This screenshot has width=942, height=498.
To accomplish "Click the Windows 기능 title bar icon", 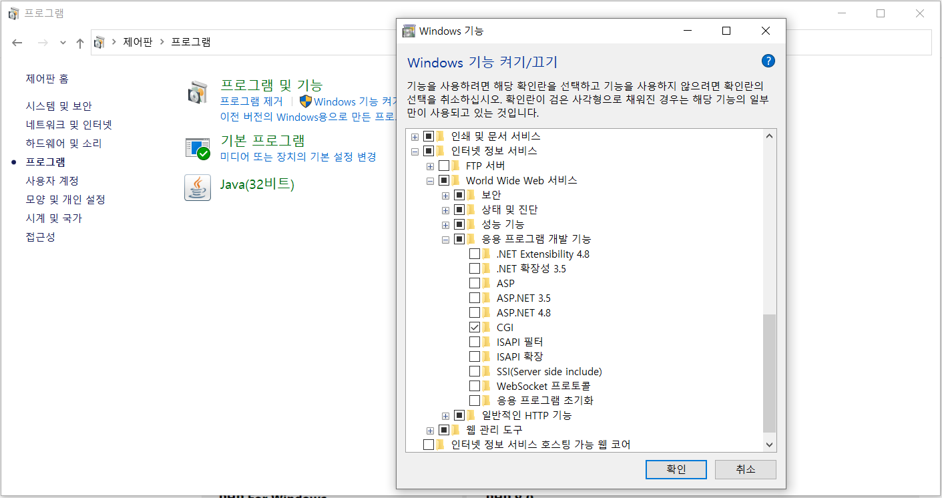I will (x=409, y=31).
